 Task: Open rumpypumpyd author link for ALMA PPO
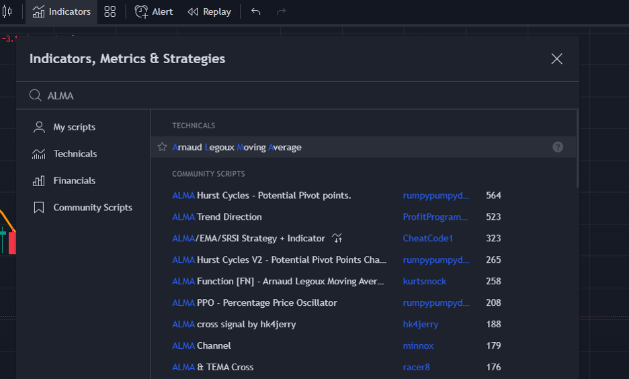pos(436,303)
